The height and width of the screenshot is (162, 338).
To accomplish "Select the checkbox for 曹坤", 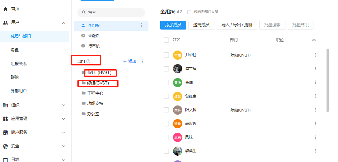I will click(166, 83).
